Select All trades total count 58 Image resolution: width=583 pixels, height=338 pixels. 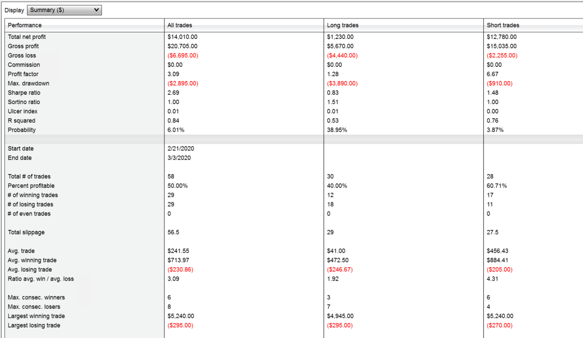170,176
